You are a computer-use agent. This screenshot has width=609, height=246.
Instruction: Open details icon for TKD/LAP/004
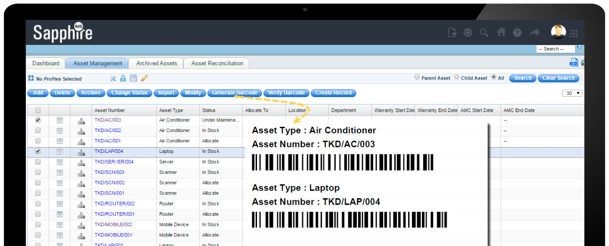[60, 151]
